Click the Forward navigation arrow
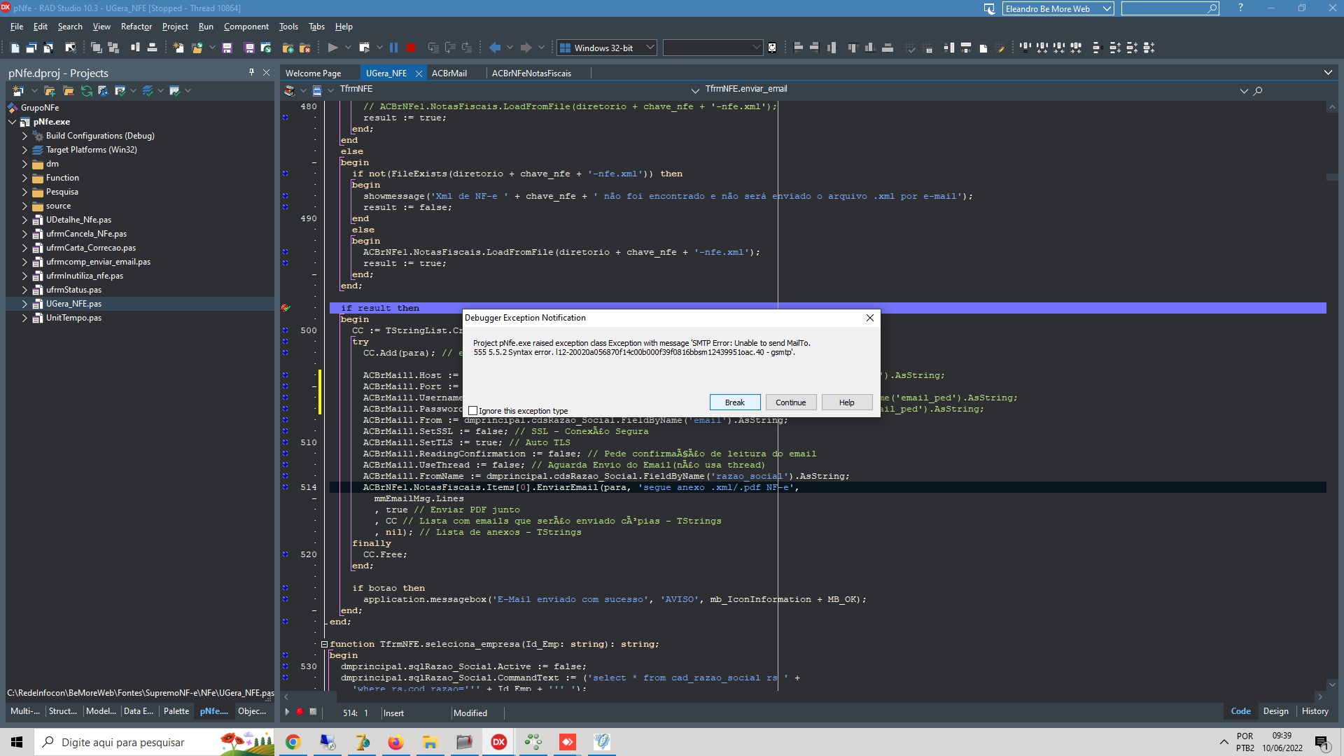The height and width of the screenshot is (756, 1344). pyautogui.click(x=526, y=48)
